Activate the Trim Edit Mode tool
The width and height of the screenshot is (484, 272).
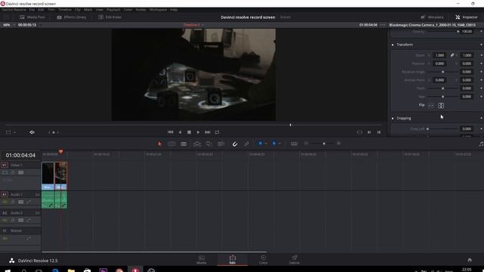pos(172,144)
